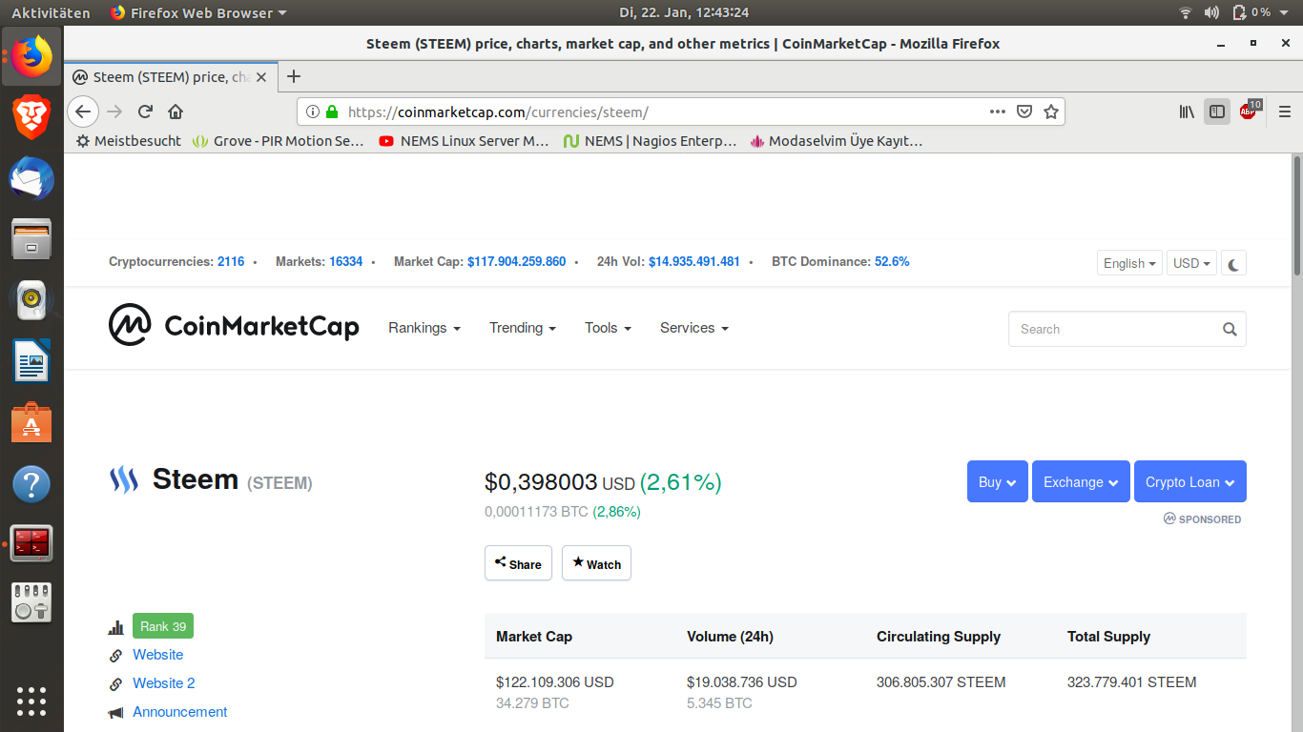Show site information for the page
1303x732 pixels.
click(x=312, y=112)
